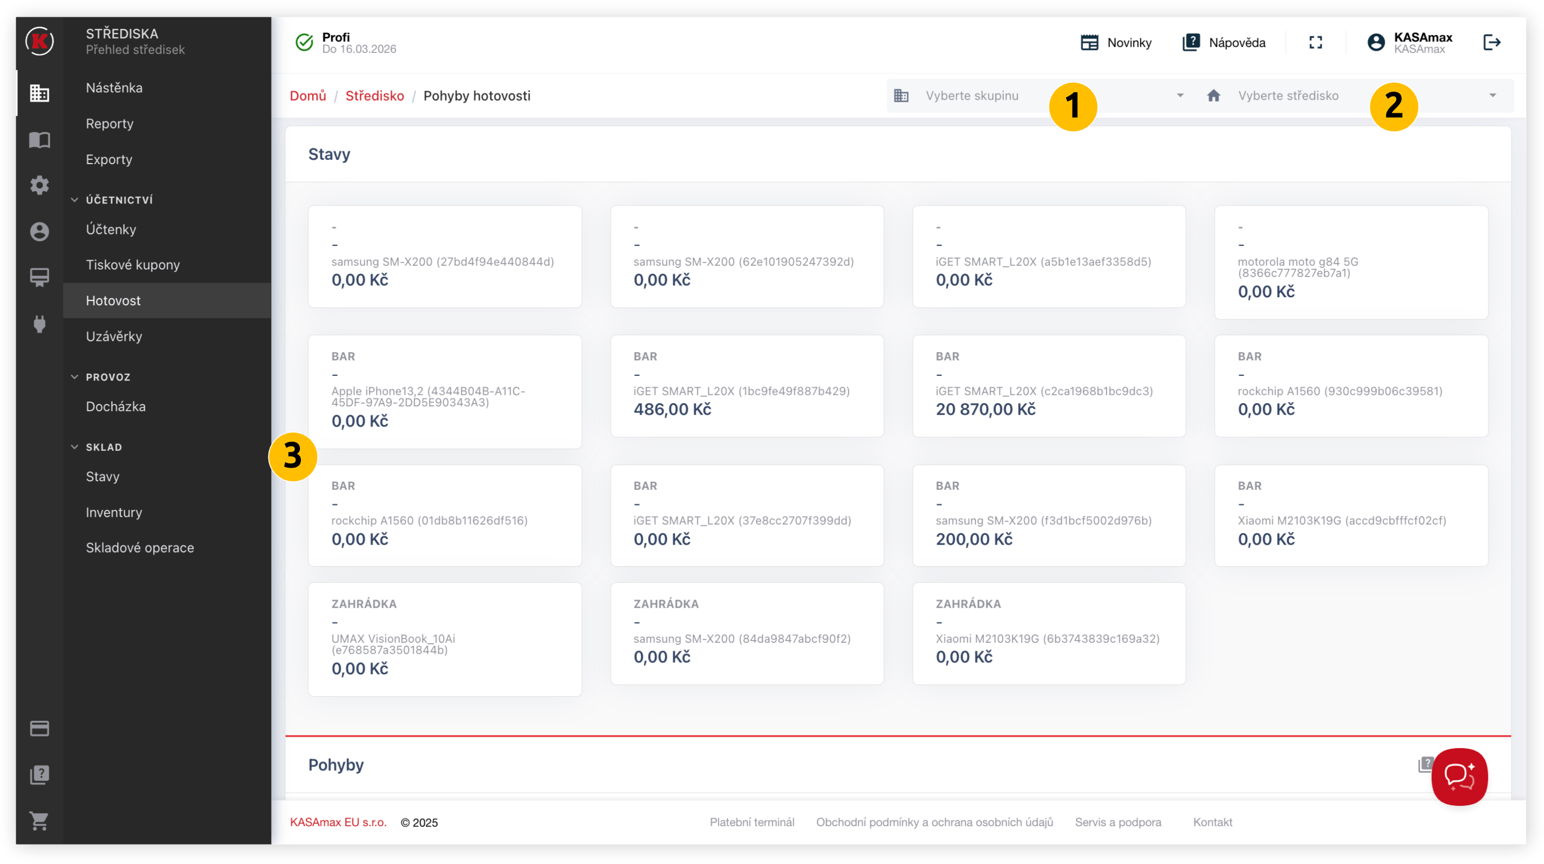1544x864 pixels.
Task: Click the credit card sidebar icon
Action: tap(39, 729)
